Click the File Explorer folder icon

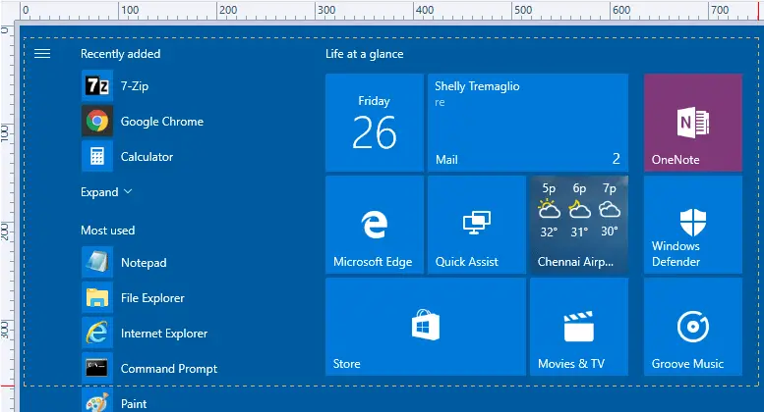tap(97, 298)
